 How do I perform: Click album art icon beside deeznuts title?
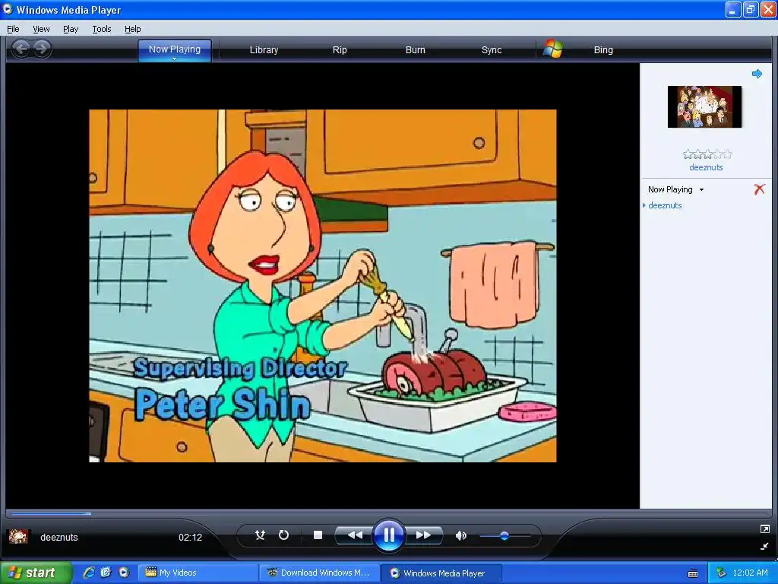click(18, 537)
